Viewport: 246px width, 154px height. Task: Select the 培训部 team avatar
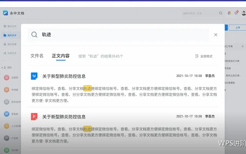coord(7,150)
